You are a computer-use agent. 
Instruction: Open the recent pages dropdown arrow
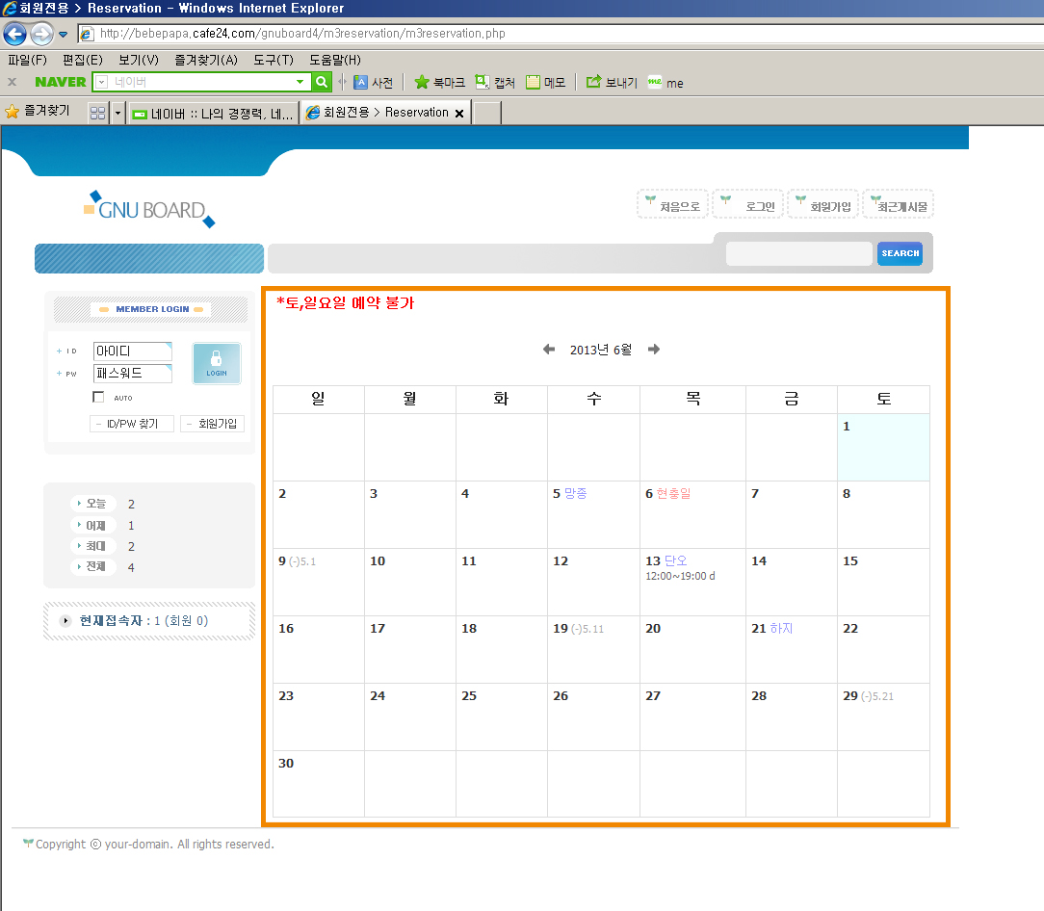[x=64, y=34]
